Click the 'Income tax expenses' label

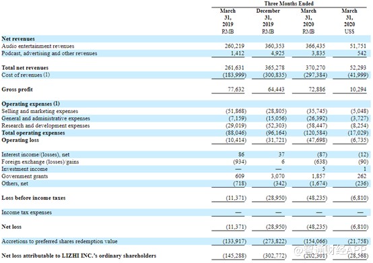(x=27, y=213)
